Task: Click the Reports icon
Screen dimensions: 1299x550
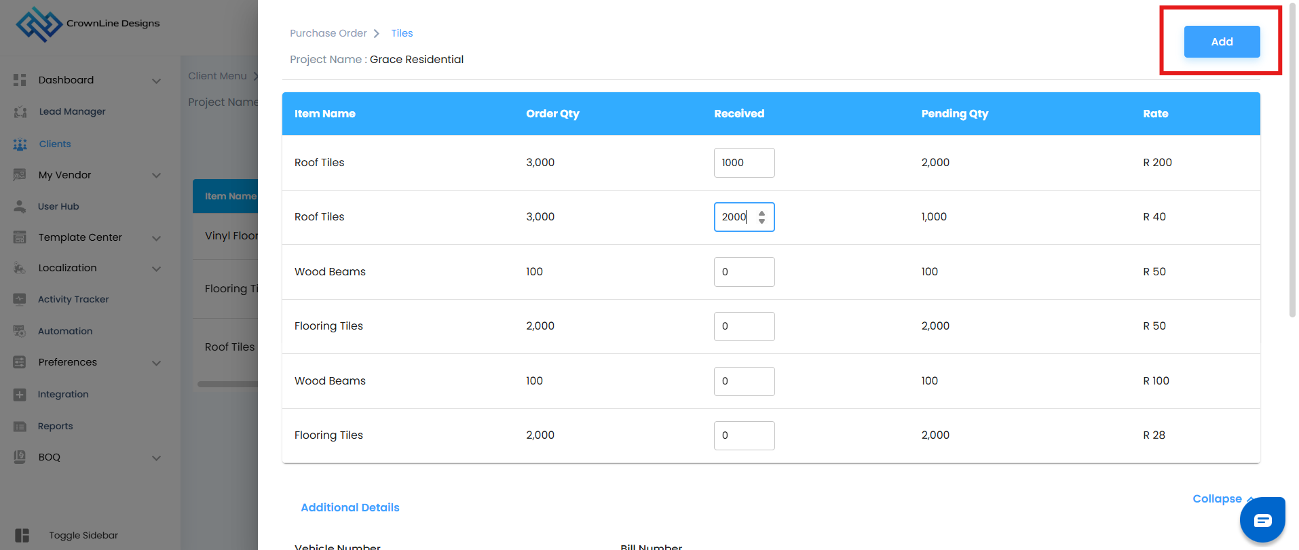Action: point(20,427)
